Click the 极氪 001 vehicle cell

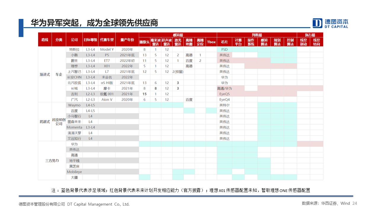pos(107,94)
